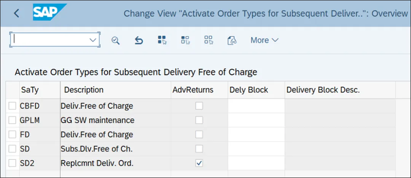Click the AdvReturns column header
The height and width of the screenshot is (178, 411).
point(193,90)
